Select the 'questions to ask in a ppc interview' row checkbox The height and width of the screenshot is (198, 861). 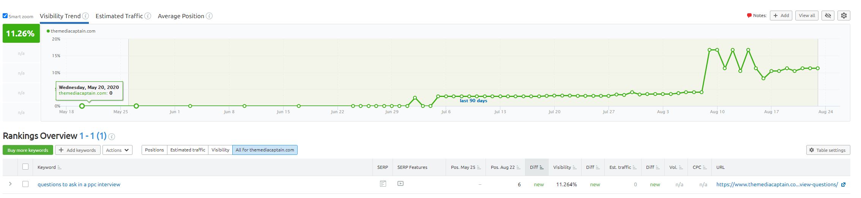pos(25,184)
